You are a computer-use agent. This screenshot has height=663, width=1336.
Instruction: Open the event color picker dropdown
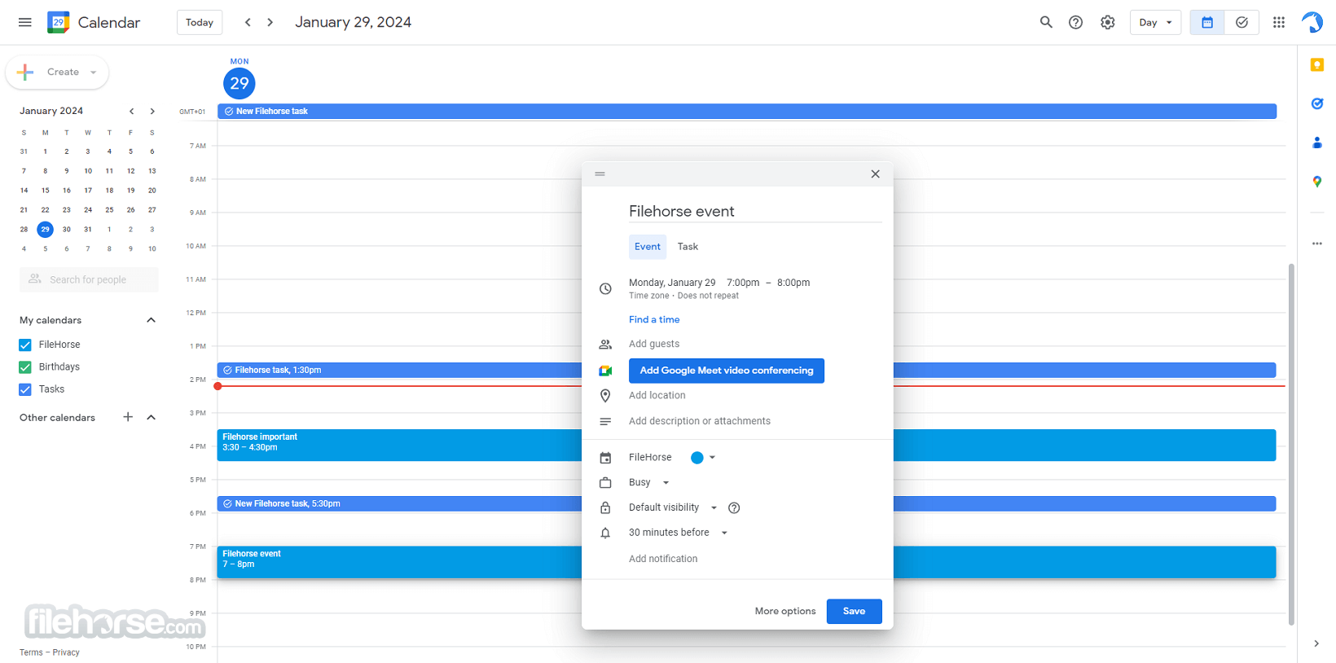[702, 458]
